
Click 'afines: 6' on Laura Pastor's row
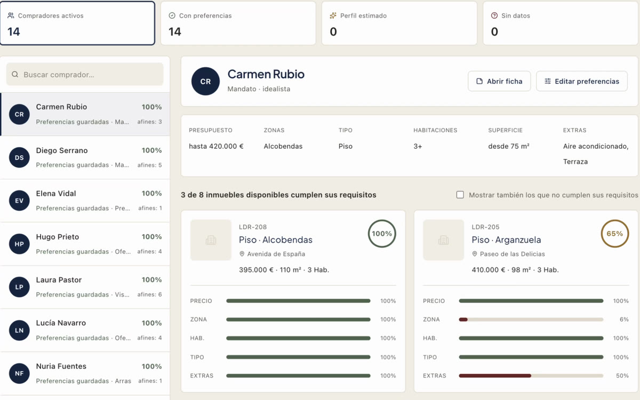point(149,294)
